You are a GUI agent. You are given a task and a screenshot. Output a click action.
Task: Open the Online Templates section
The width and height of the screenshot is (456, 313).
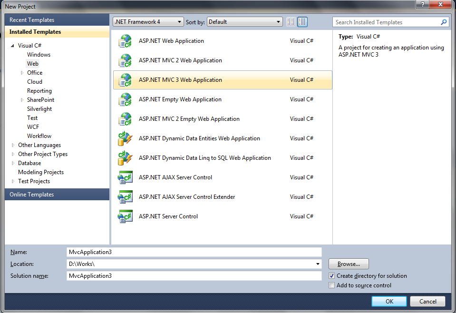[57, 194]
